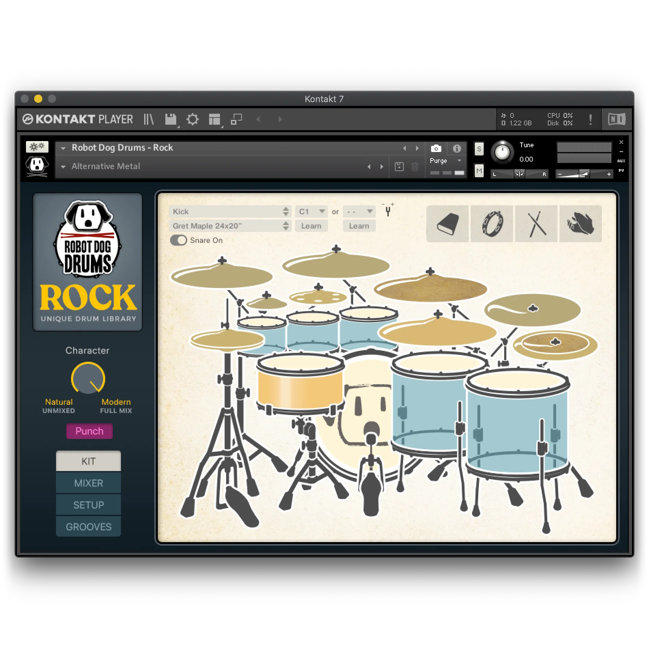Open the Kontakt library browser icon
Screen dimensions: 649x649
coord(149,119)
